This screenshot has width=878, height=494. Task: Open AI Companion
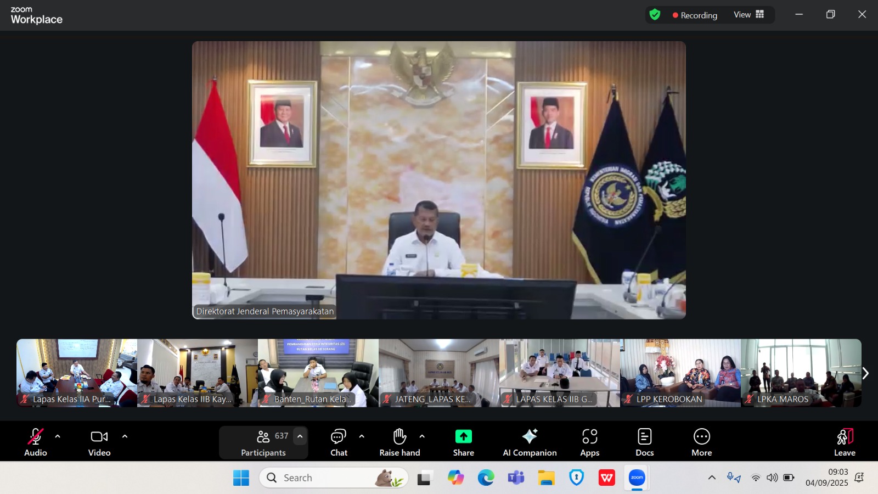click(x=530, y=442)
